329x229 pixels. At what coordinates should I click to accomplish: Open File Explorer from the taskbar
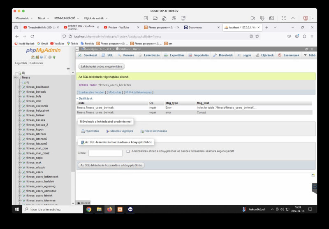[99, 209]
